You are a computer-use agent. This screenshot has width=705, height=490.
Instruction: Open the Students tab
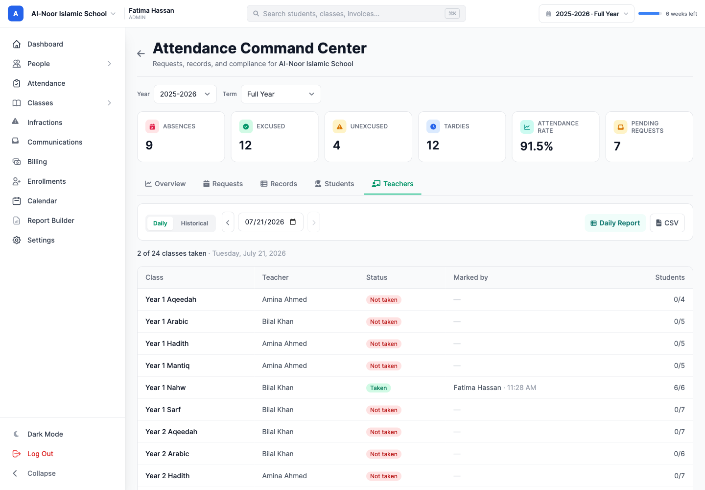(x=334, y=184)
